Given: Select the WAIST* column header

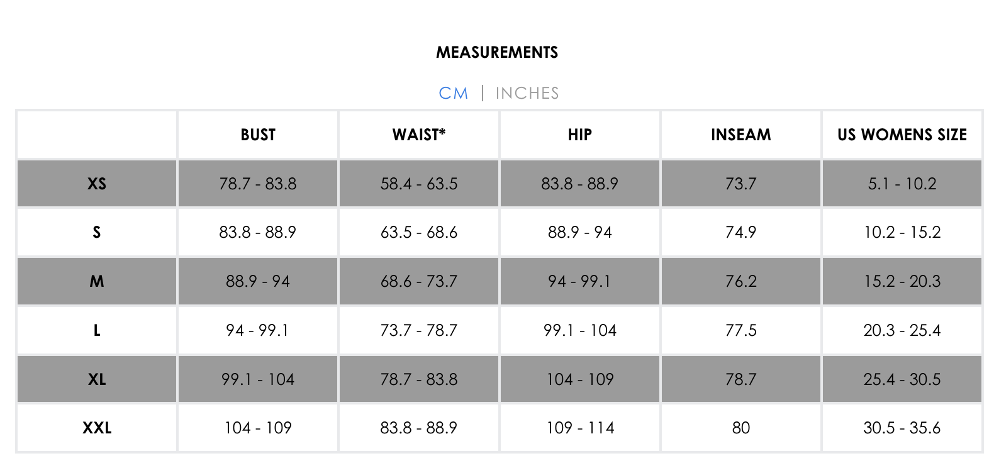Looking at the screenshot, I should coord(419,135).
